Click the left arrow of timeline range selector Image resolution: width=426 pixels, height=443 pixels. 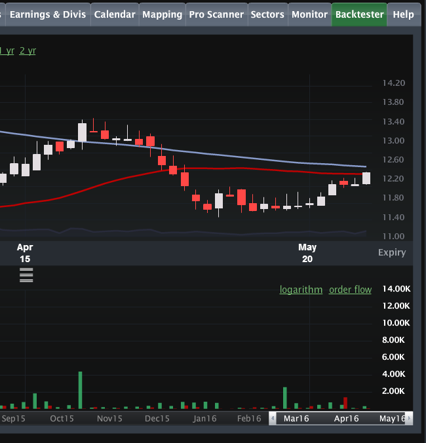click(x=273, y=418)
